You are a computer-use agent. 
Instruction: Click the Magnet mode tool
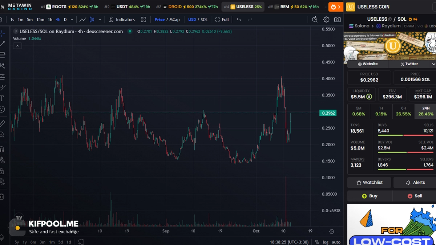point(2,149)
